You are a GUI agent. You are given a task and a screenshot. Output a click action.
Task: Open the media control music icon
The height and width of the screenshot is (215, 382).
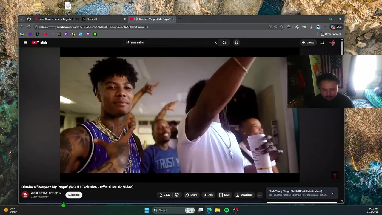pos(297,27)
